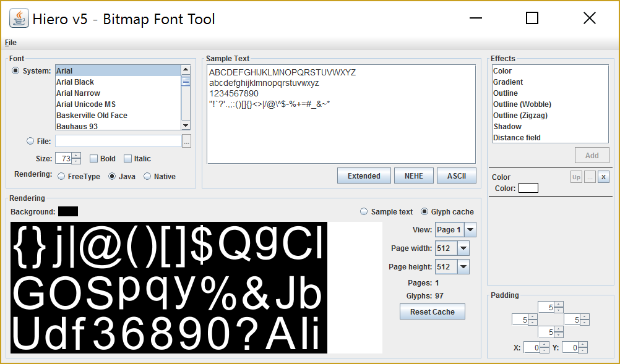Open the File menu
The image size is (620, 364).
pyautogui.click(x=11, y=43)
